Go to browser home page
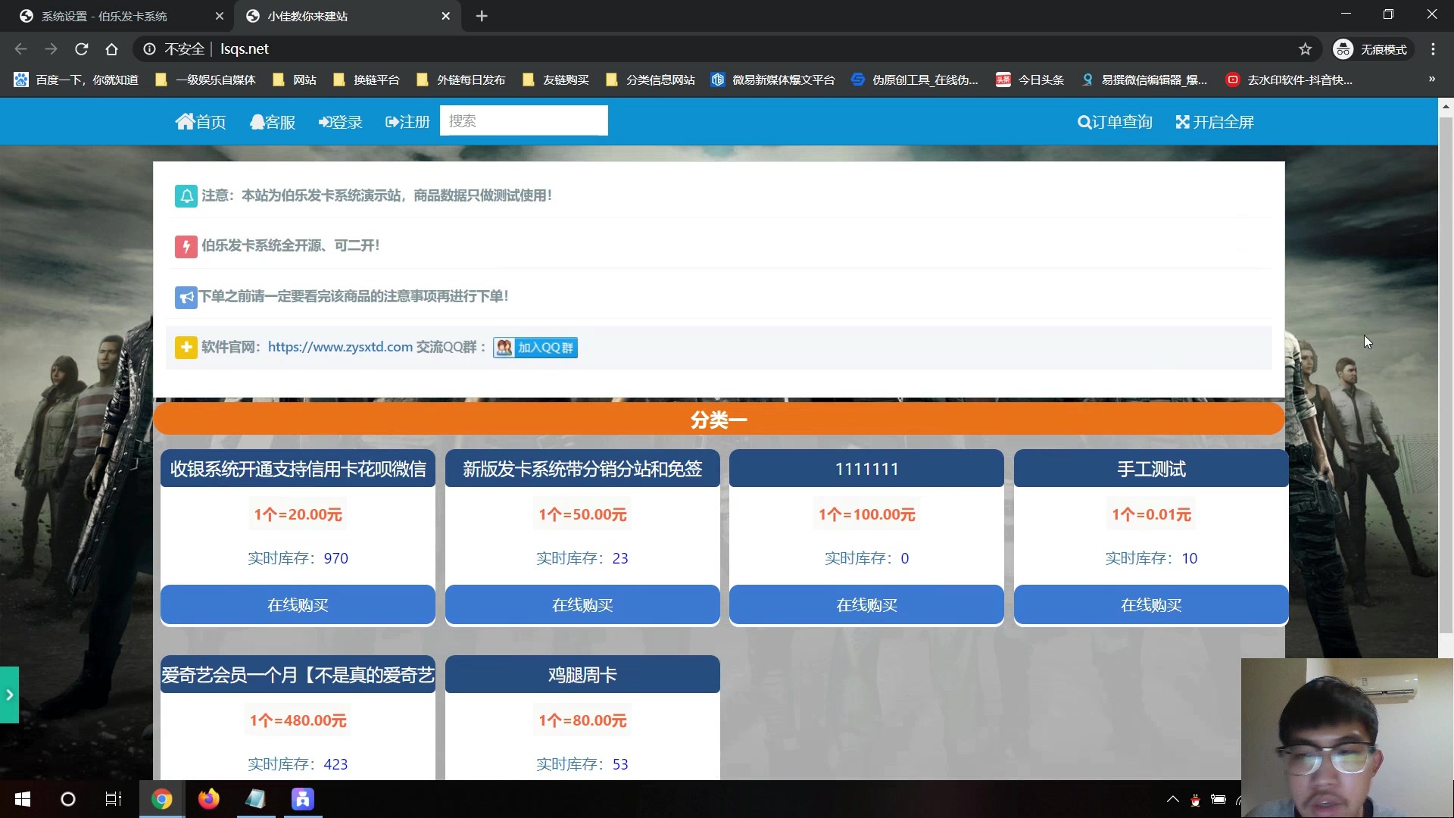The image size is (1454, 818). (x=111, y=49)
